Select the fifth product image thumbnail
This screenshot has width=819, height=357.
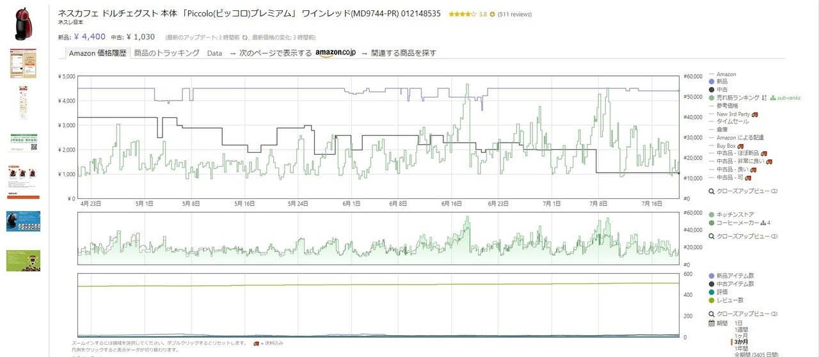pos(23,182)
